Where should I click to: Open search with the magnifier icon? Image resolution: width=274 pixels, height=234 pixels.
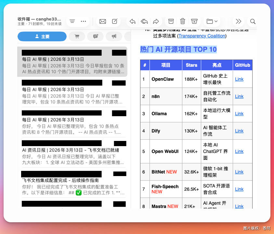coord(253,21)
